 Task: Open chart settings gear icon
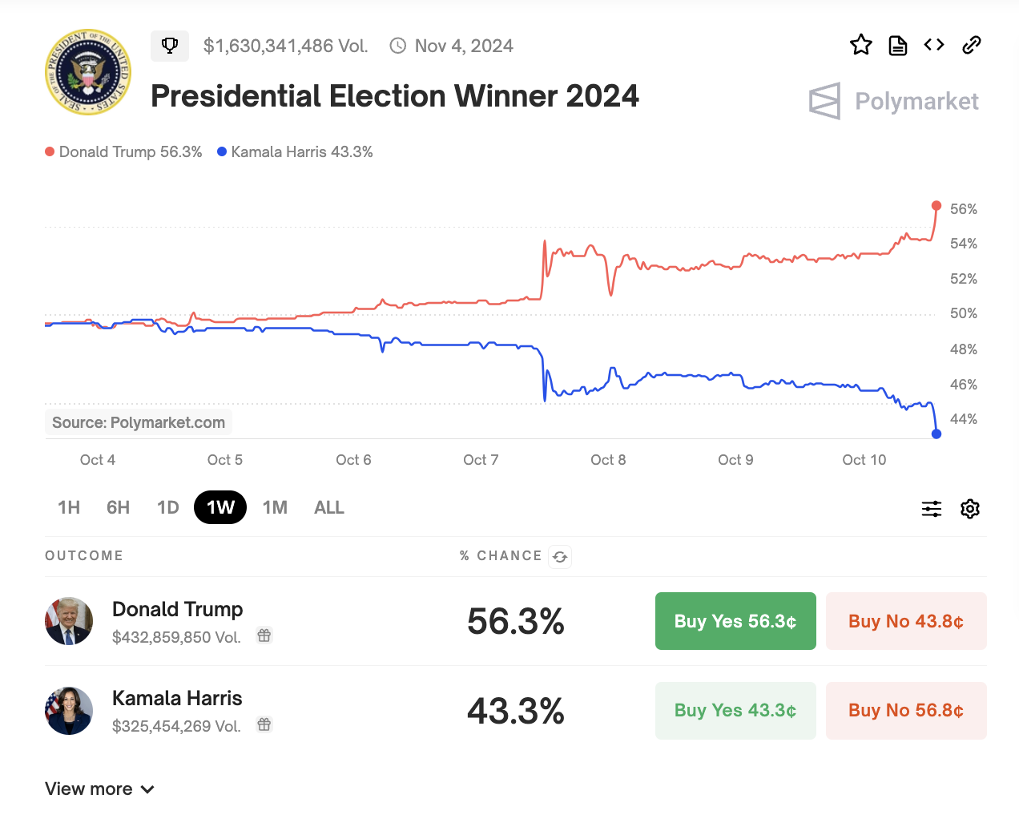pos(970,509)
